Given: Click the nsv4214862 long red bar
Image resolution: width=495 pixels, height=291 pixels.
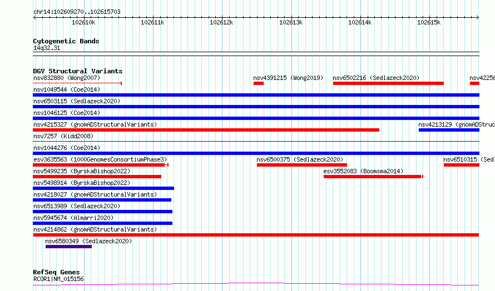Looking at the screenshot, I should point(256,235).
